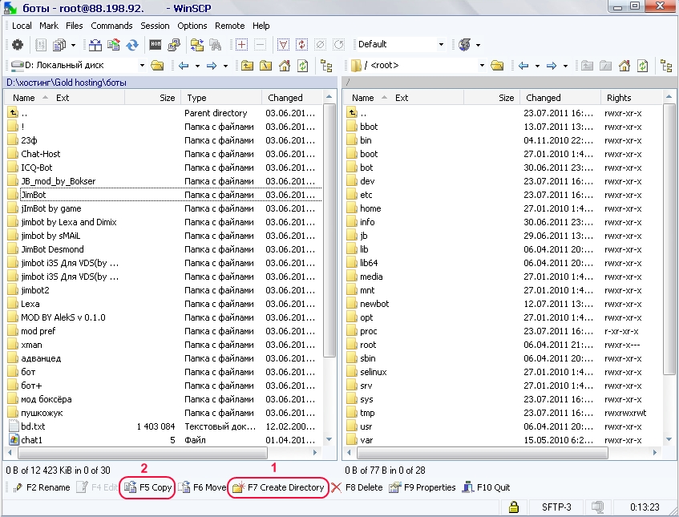679x517 pixels.
Task: Open the remote panel Forward history dropdown
Action: [x=565, y=66]
